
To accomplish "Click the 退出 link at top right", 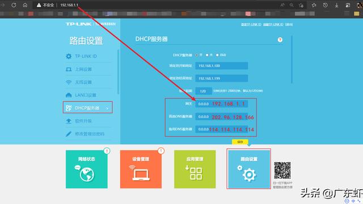I will coord(289,24).
